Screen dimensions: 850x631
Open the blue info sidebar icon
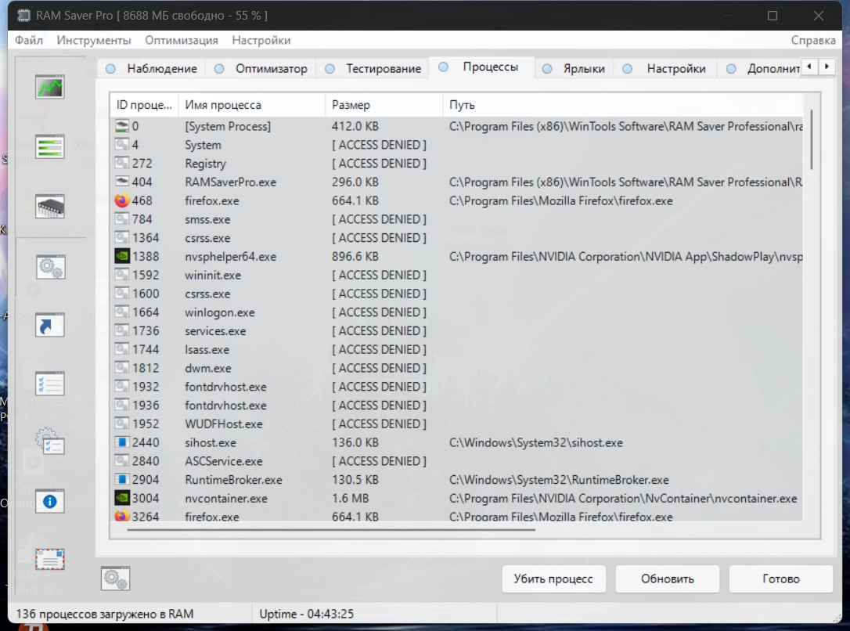click(x=50, y=502)
